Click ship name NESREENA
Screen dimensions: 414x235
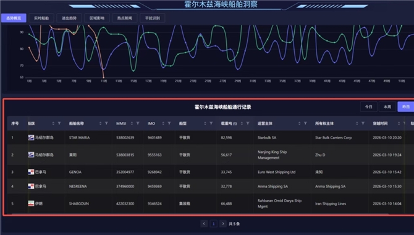(78, 186)
